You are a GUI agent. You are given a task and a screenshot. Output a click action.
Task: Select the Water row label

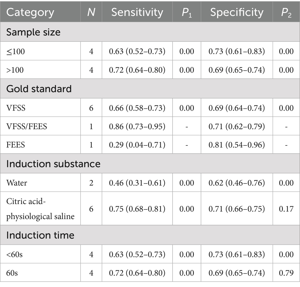coord(17,183)
